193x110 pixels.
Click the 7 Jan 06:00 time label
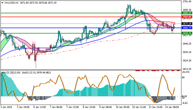click(56, 107)
